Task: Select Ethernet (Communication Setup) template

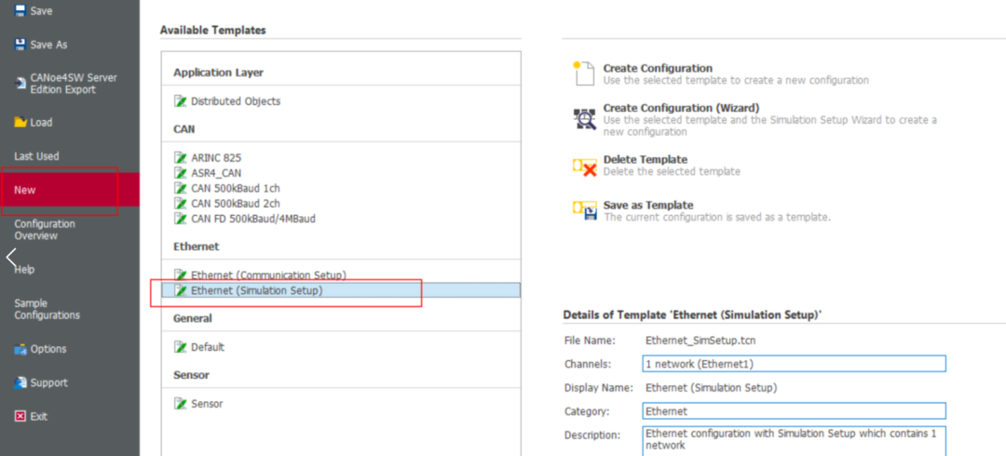Action: pos(269,275)
